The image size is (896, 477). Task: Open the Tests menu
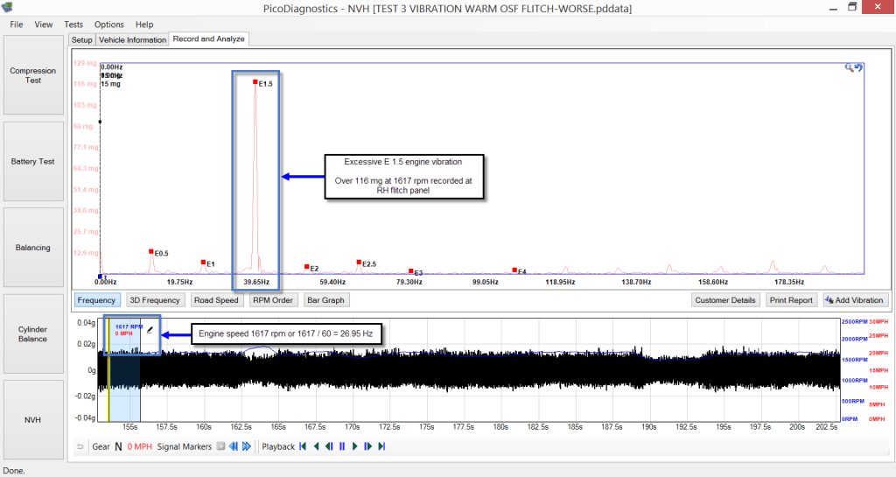pyautogui.click(x=73, y=25)
